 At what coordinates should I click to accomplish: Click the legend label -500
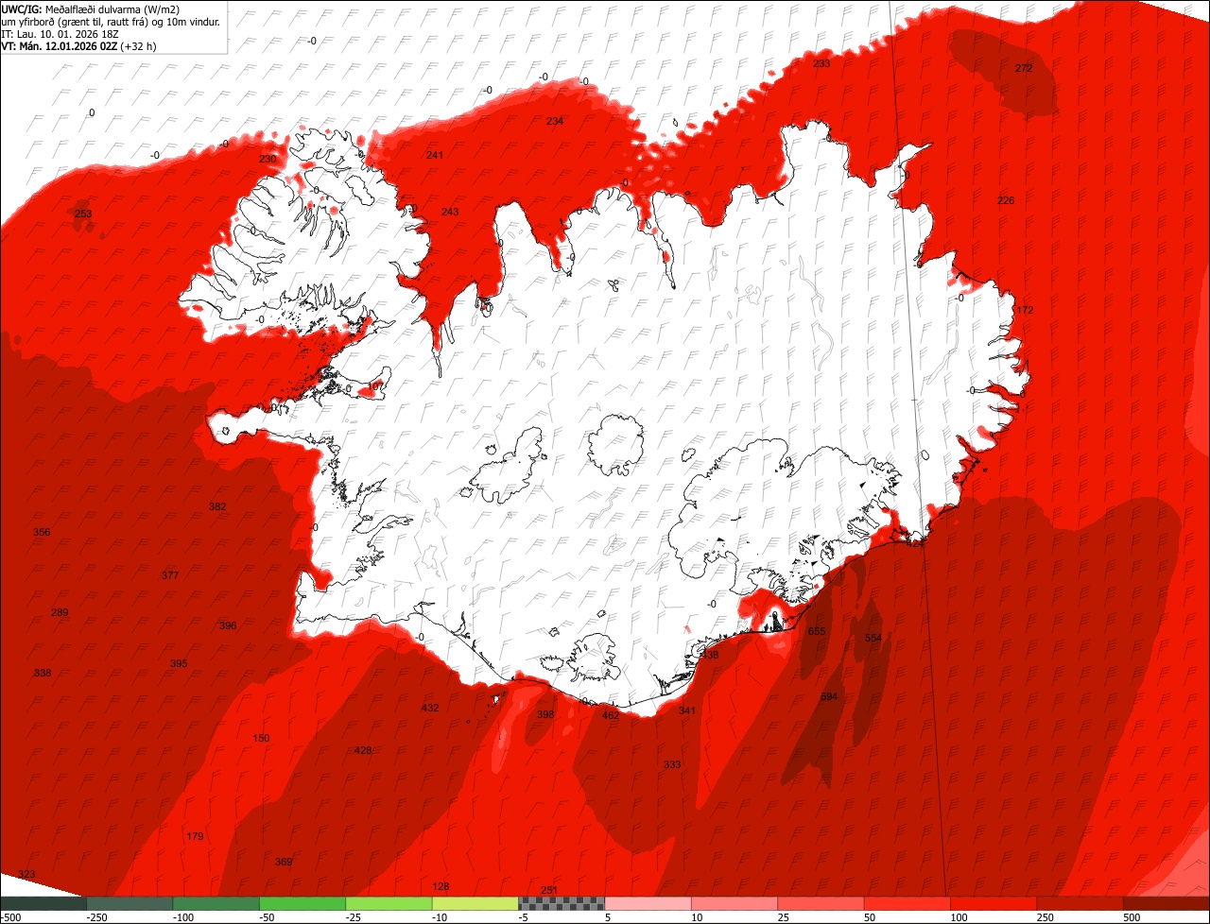10,917
